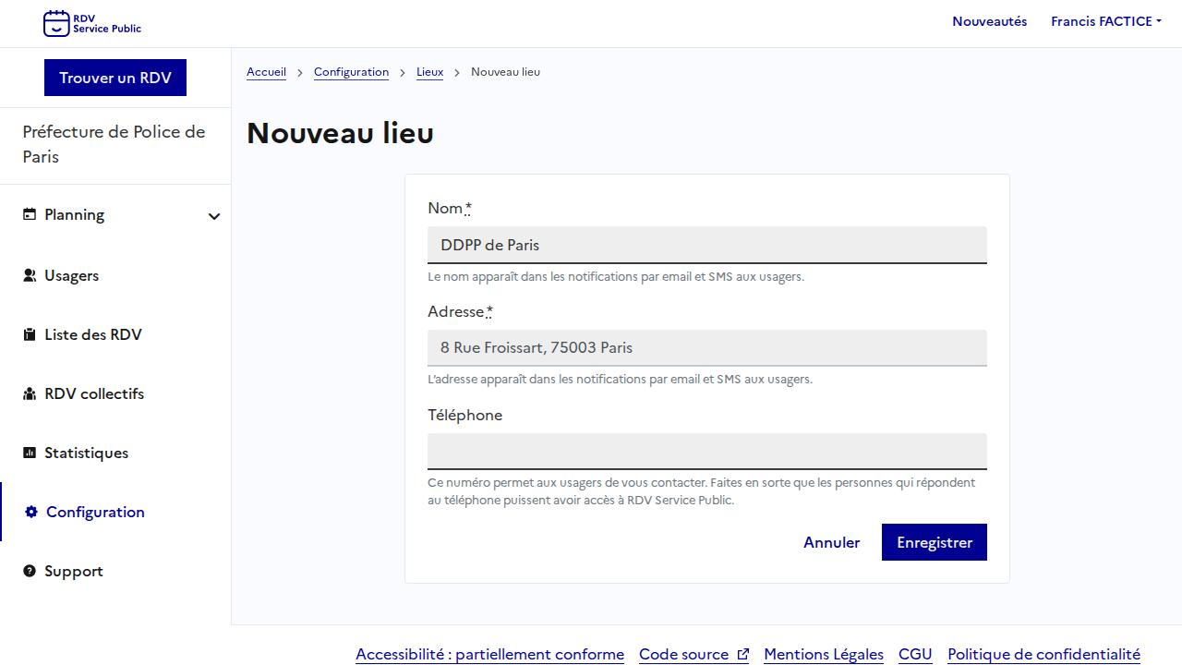1182x665 pixels.
Task: Click the RDV Service Public logo
Action: (x=92, y=23)
